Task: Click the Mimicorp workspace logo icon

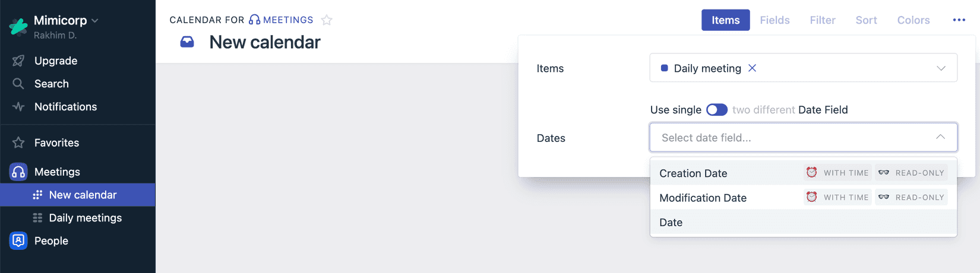Action: (18, 27)
